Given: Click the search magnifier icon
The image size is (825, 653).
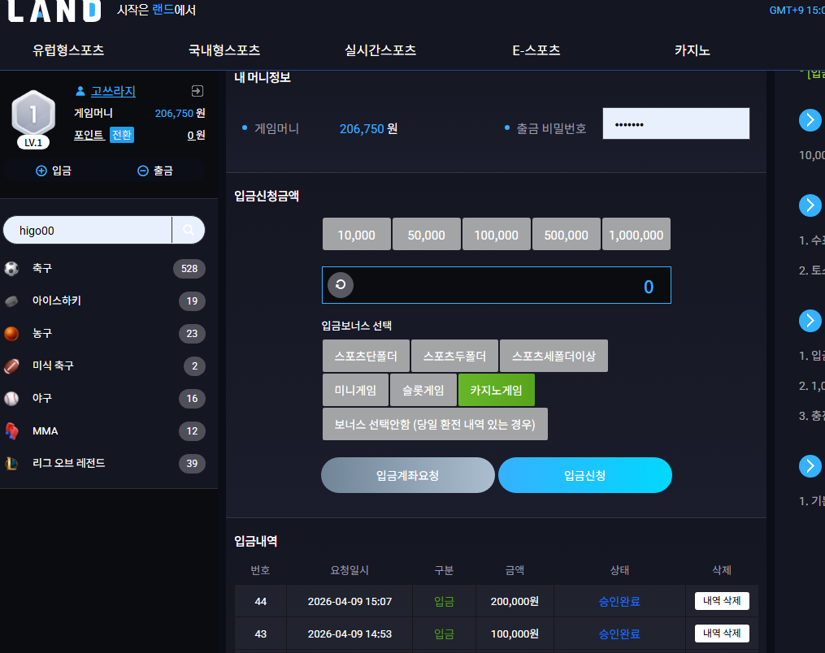Looking at the screenshot, I should pyautogui.click(x=189, y=230).
